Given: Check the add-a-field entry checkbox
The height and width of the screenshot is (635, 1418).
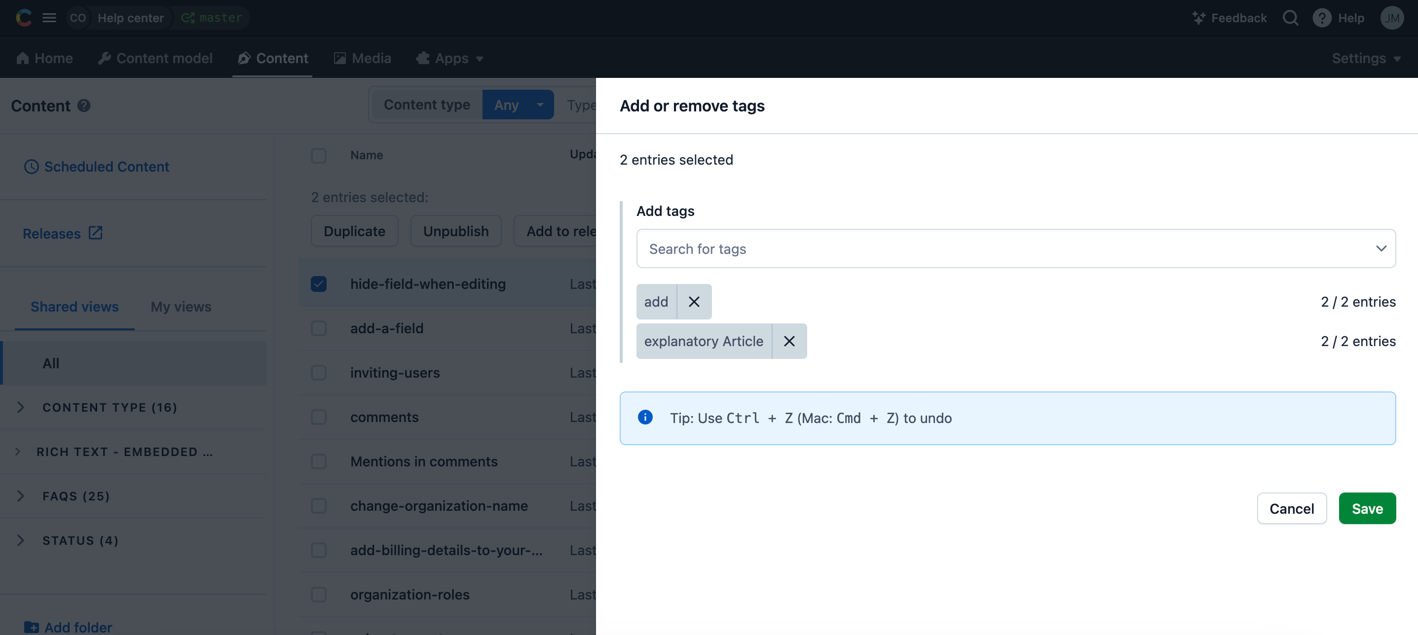Looking at the screenshot, I should click(318, 328).
